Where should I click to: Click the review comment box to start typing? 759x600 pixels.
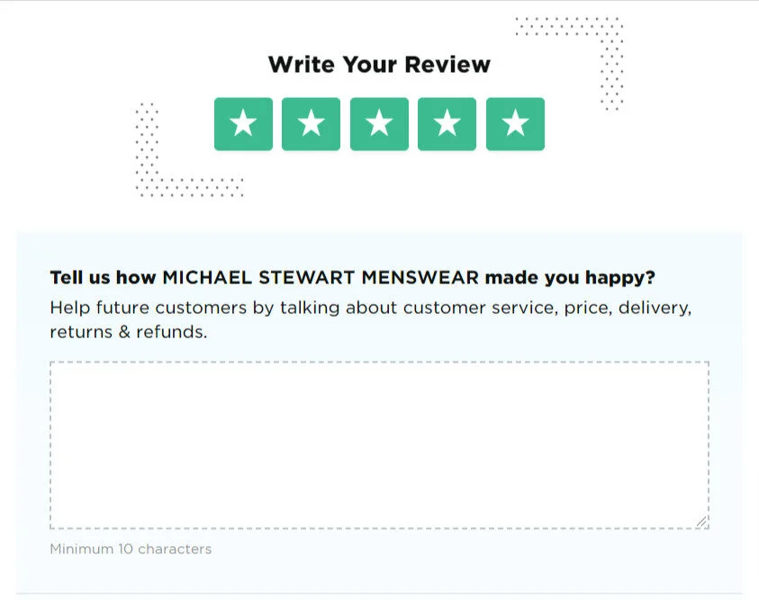tap(378, 441)
